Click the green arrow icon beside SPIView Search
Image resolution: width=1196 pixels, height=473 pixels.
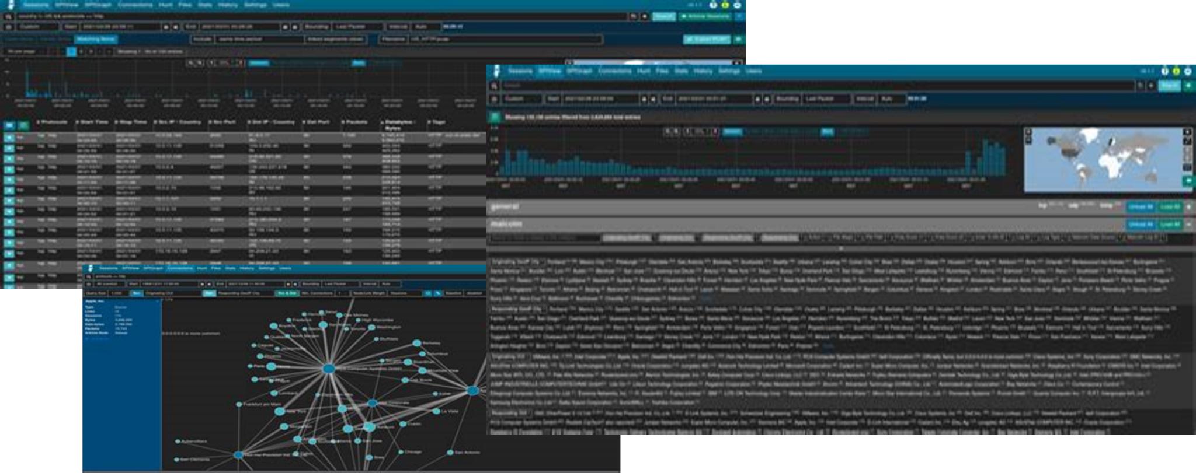pyautogui.click(x=1188, y=86)
